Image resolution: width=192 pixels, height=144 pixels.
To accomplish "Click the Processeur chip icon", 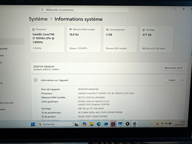I will (33, 30).
